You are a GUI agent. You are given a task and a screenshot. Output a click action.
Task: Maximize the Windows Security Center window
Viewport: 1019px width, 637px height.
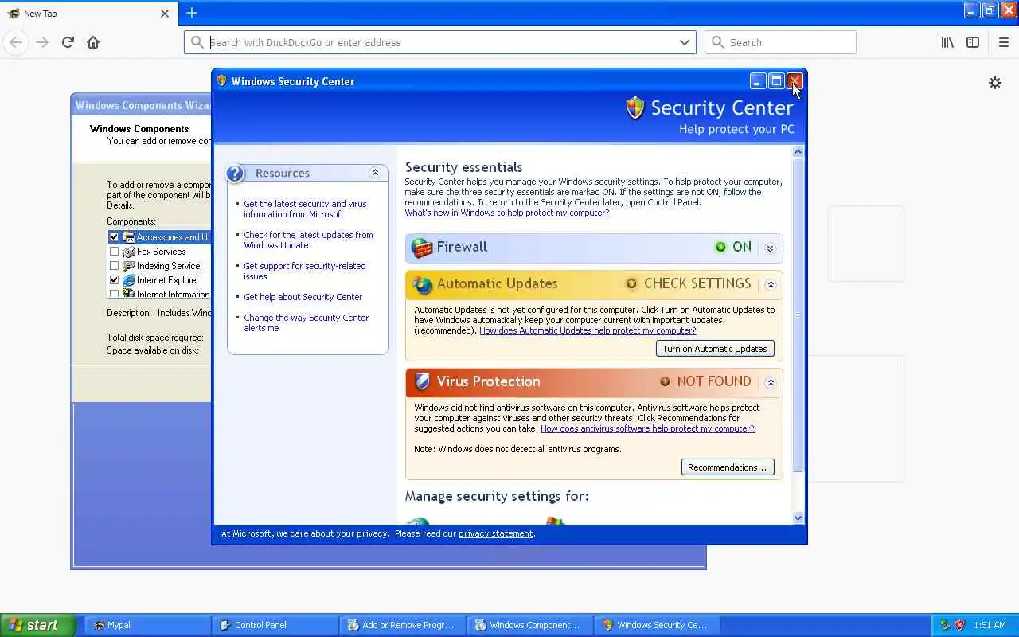pyautogui.click(x=776, y=81)
